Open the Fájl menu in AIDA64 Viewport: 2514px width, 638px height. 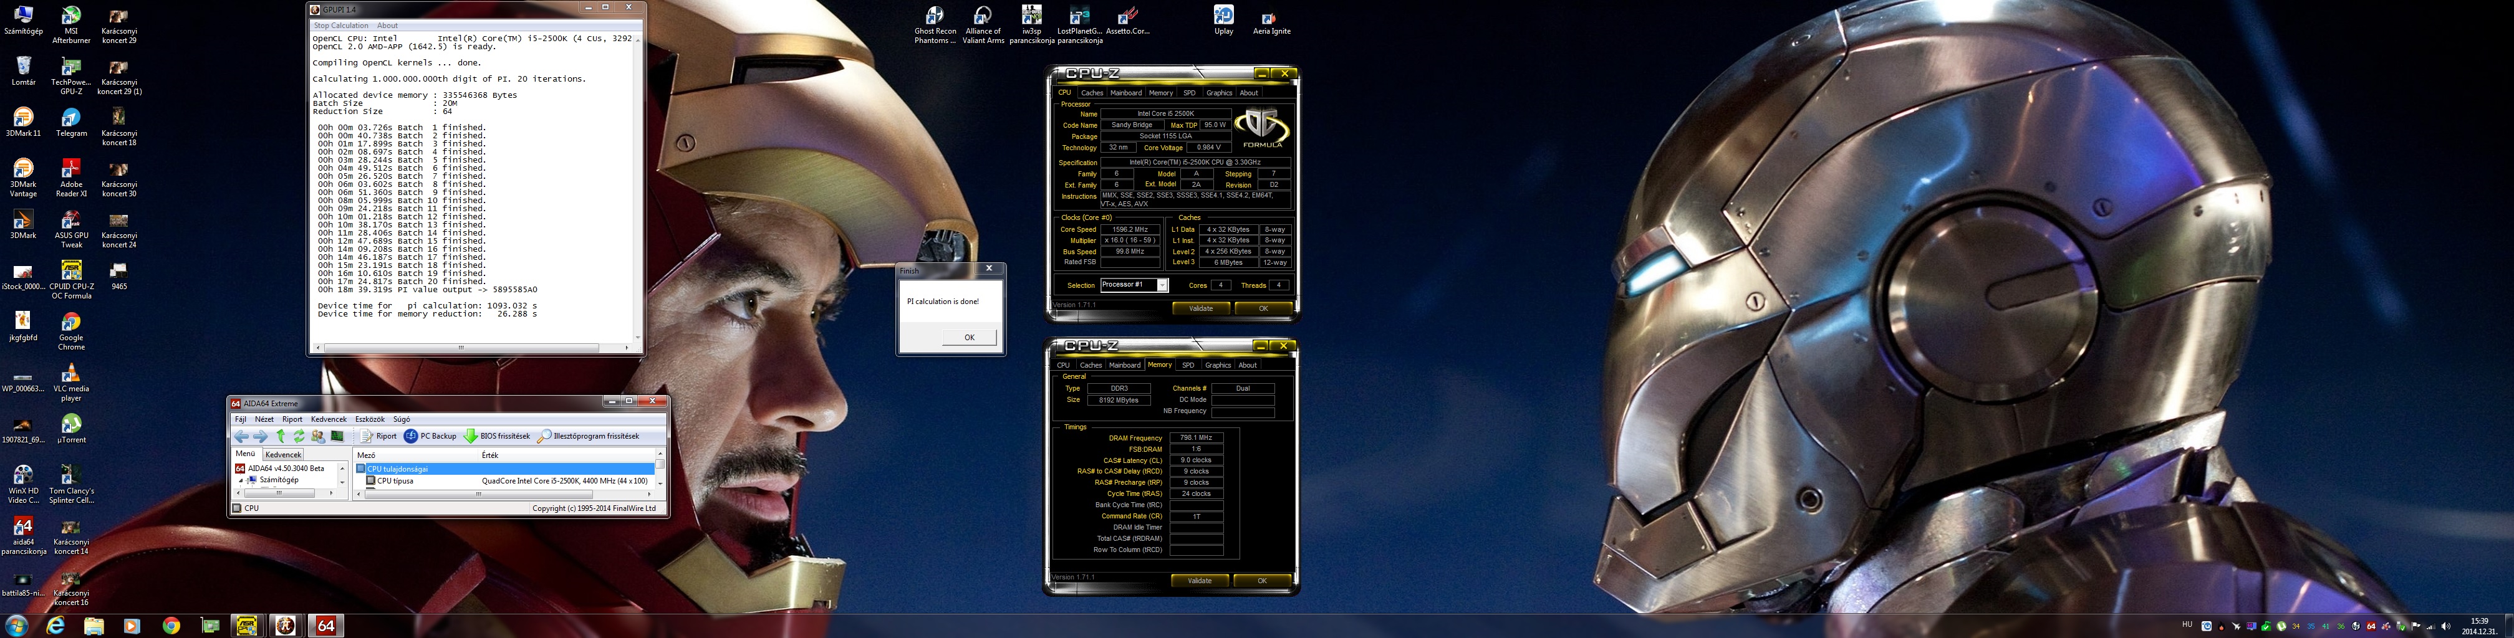click(x=240, y=419)
